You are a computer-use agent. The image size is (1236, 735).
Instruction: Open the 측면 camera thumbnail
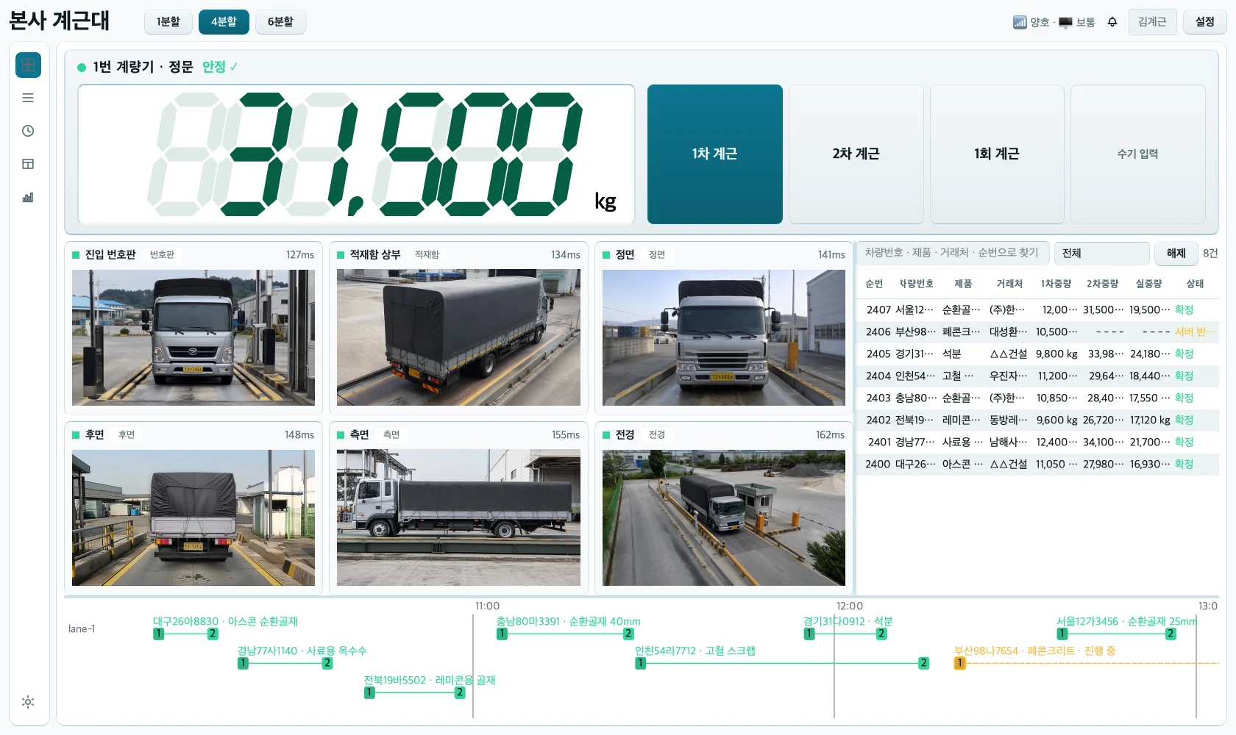[458, 517]
